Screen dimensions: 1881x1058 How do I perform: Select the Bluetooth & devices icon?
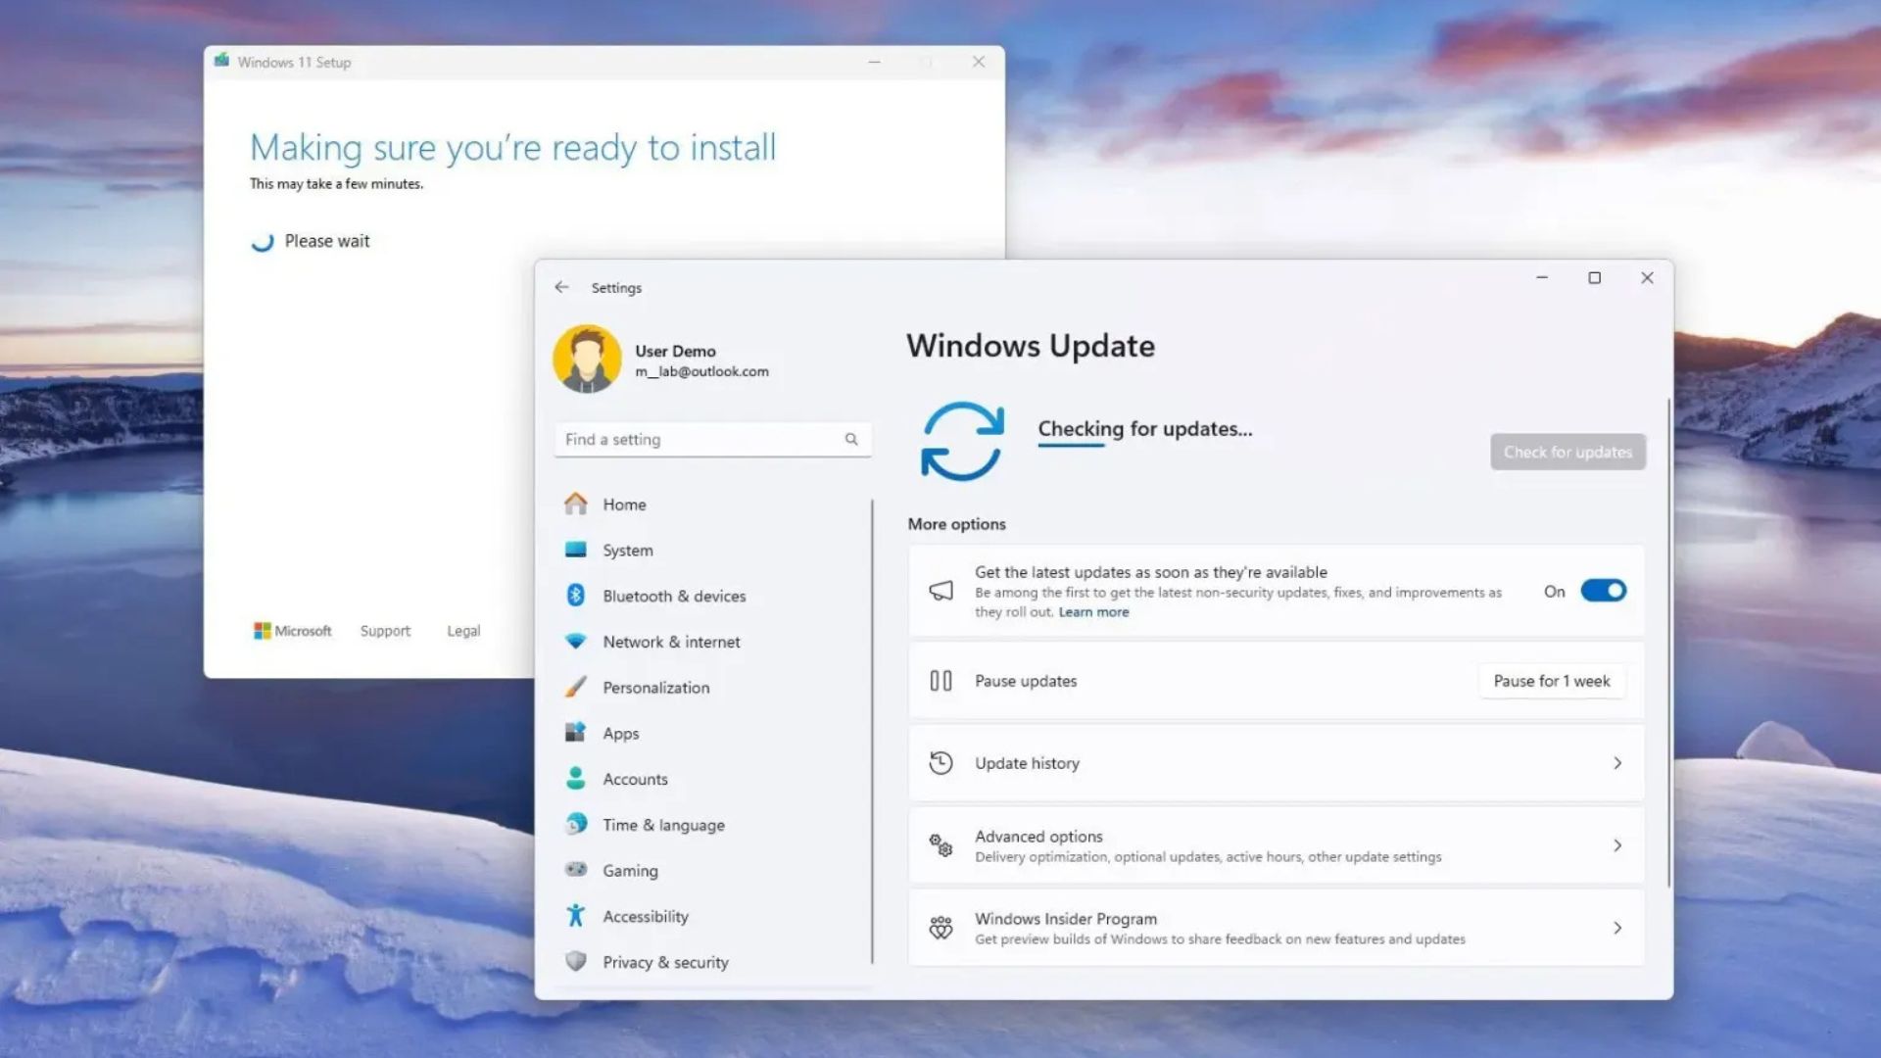pyautogui.click(x=577, y=596)
